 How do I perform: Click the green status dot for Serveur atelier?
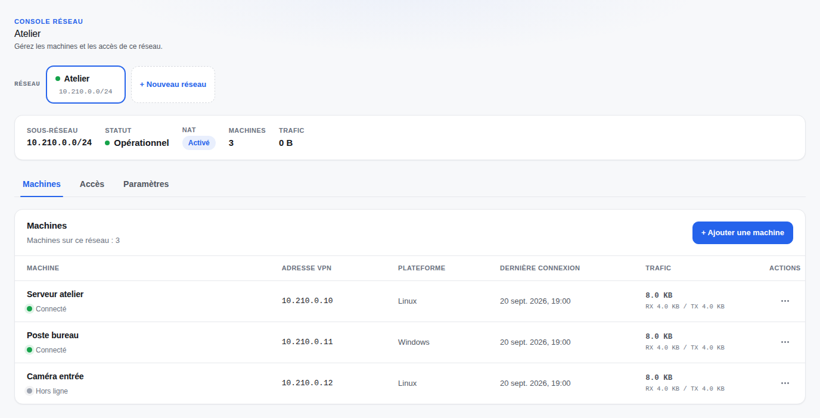coord(30,309)
